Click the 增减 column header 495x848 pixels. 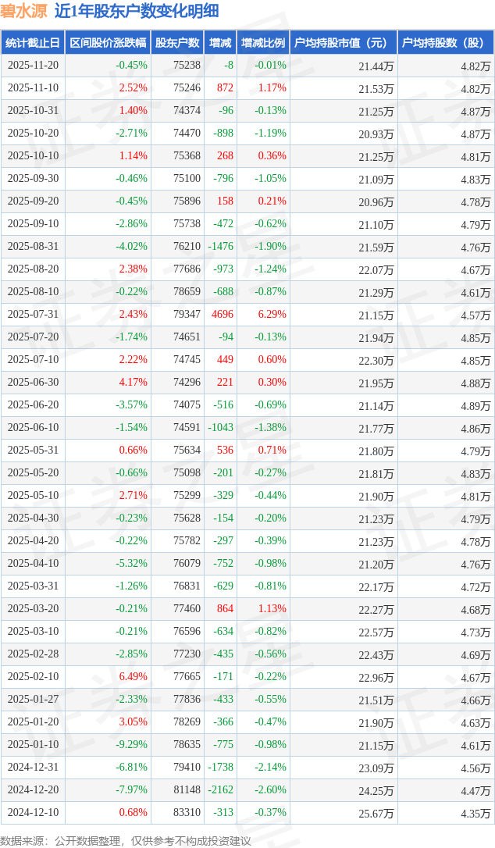point(221,43)
